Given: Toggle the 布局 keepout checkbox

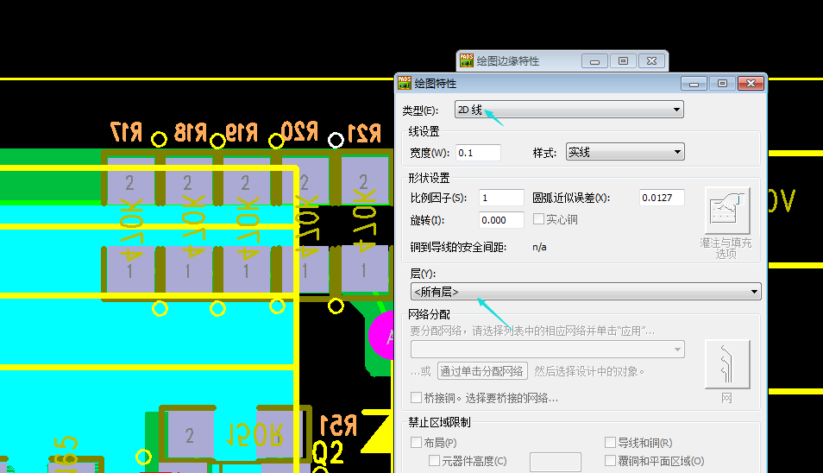Looking at the screenshot, I should click(417, 443).
